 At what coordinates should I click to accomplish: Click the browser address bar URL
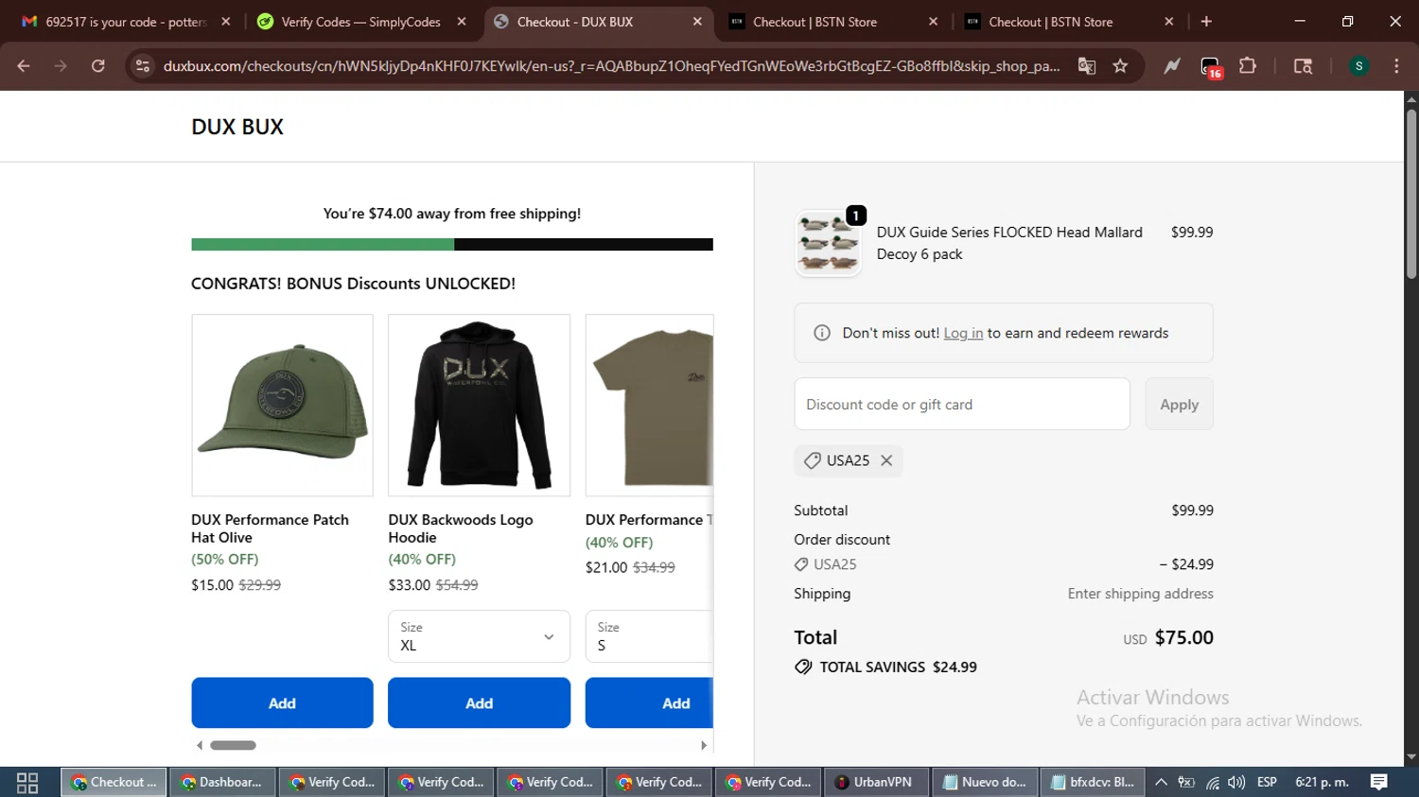[x=611, y=66]
